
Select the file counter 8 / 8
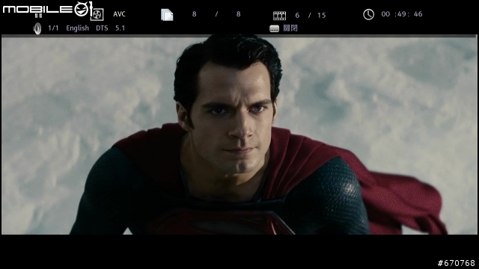click(x=216, y=14)
